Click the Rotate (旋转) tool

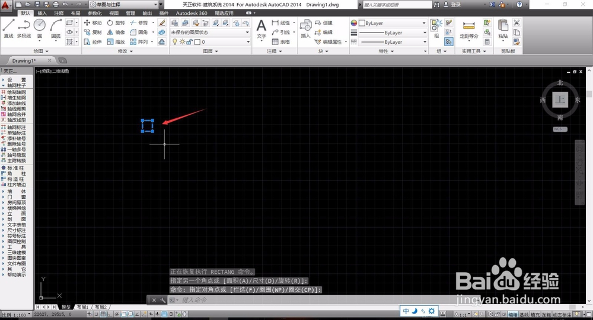pos(116,22)
